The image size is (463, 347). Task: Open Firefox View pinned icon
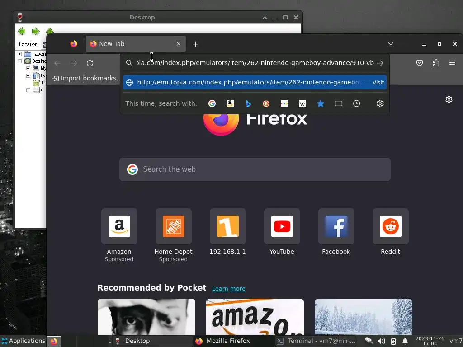coord(74,44)
